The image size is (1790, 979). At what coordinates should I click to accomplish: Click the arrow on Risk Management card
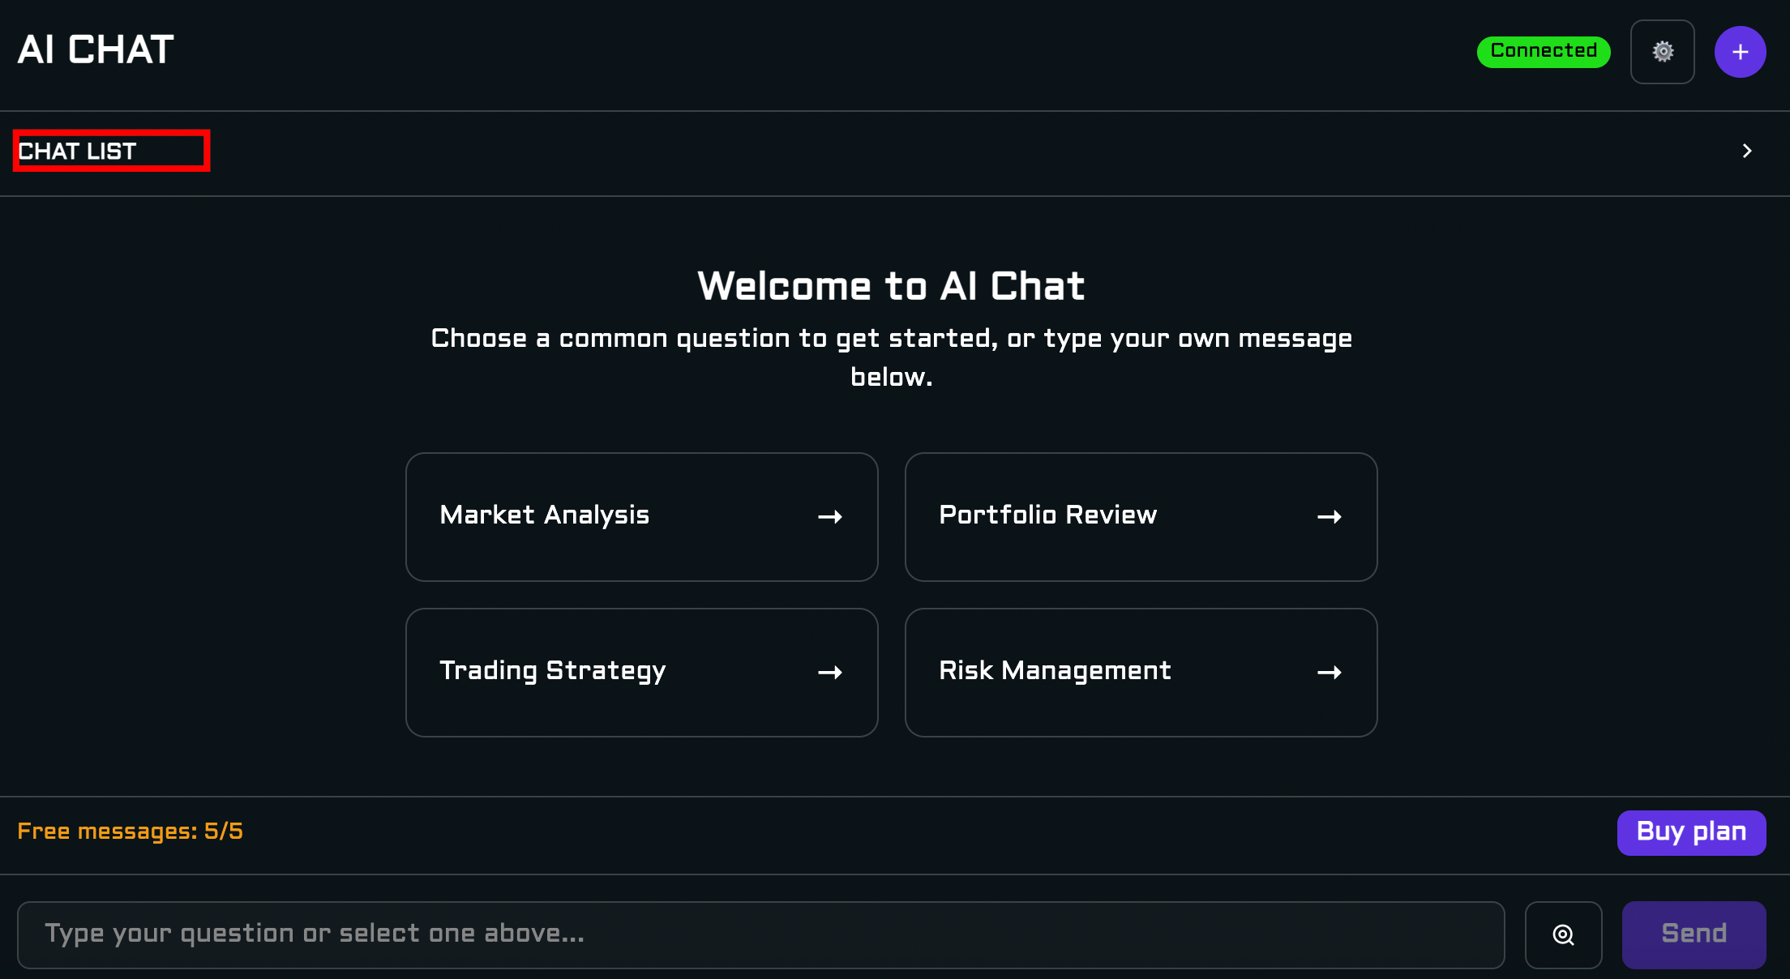1329,673
